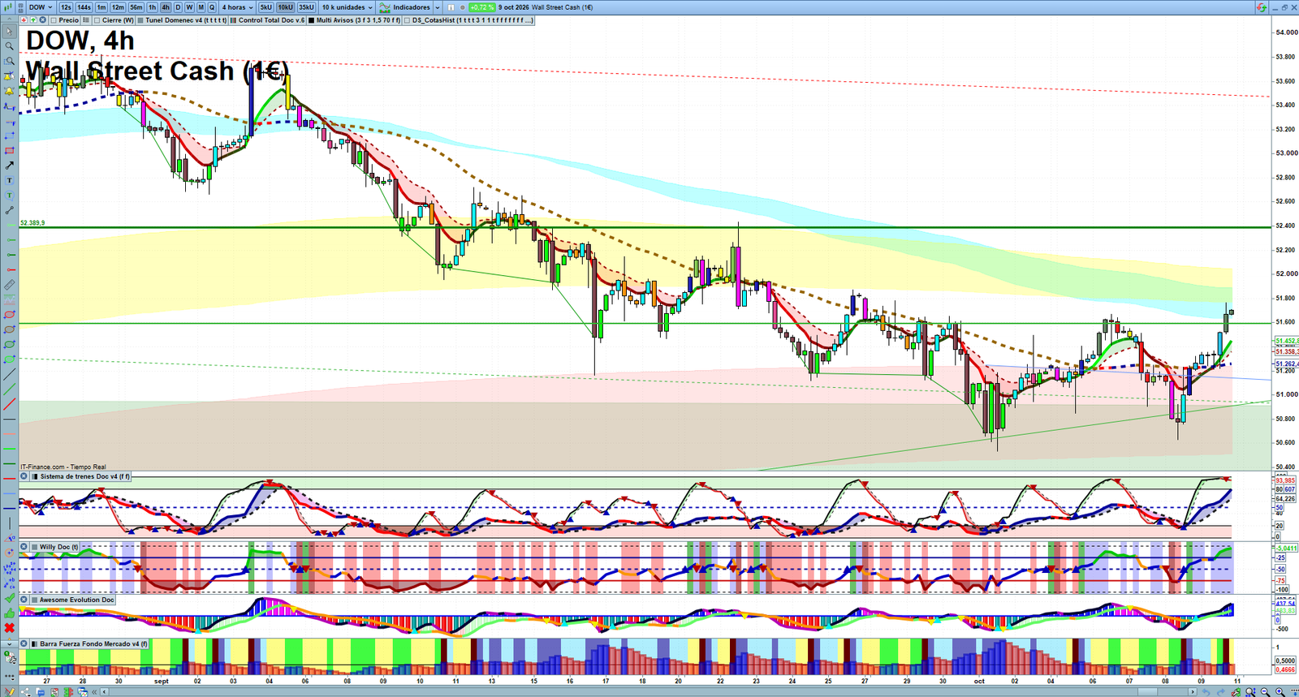The image size is (1299, 697).
Task: Open the 4 horas timeframe dropdown
Action: click(x=237, y=7)
